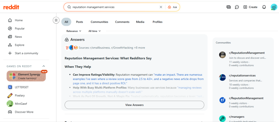Switch to the Profiles tab
Image resolution: width=279 pixels, height=122 pixels.
pos(157,22)
